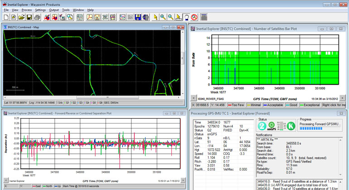Click the 'Lat: 51 07 56.86974' status field
The image size is (349, 190).
pyautogui.click(x=16, y=103)
